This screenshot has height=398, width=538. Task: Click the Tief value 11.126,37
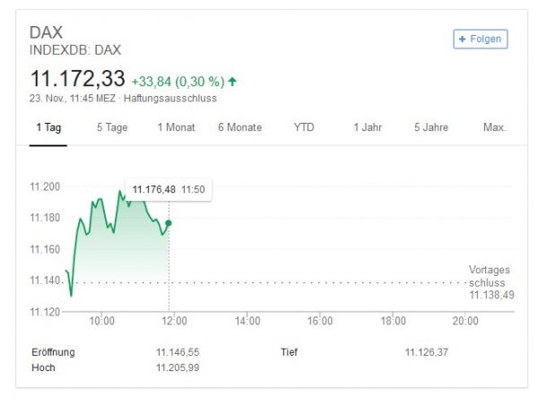(429, 352)
